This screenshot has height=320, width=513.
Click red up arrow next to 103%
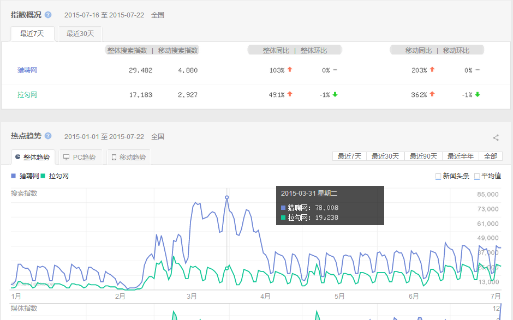coord(290,70)
